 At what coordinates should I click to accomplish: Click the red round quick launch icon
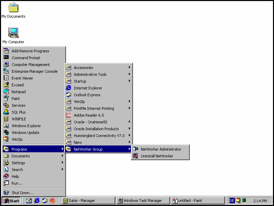(x=52, y=201)
